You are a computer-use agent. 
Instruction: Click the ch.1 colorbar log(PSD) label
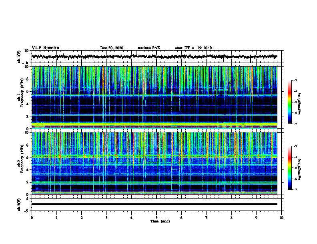[300, 104]
